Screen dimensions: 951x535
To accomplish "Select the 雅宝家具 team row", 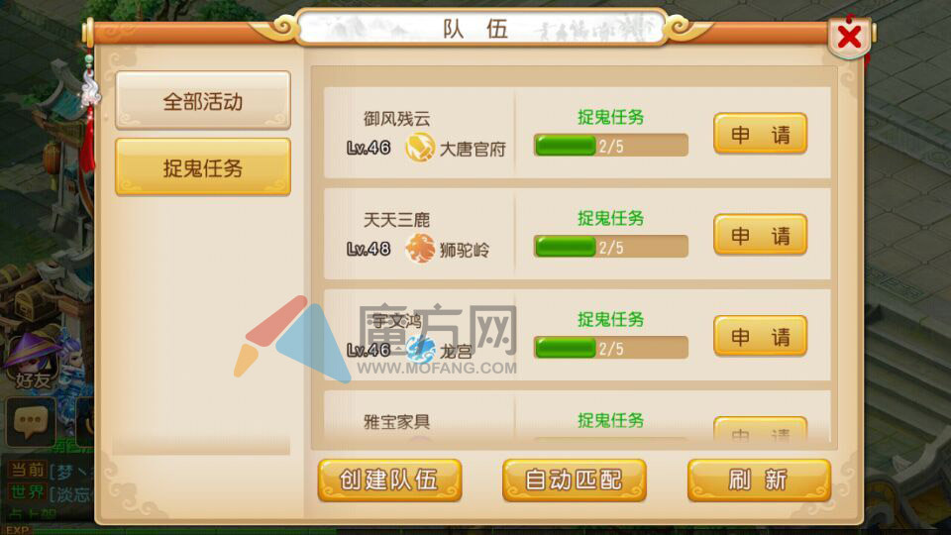I will 577,420.
